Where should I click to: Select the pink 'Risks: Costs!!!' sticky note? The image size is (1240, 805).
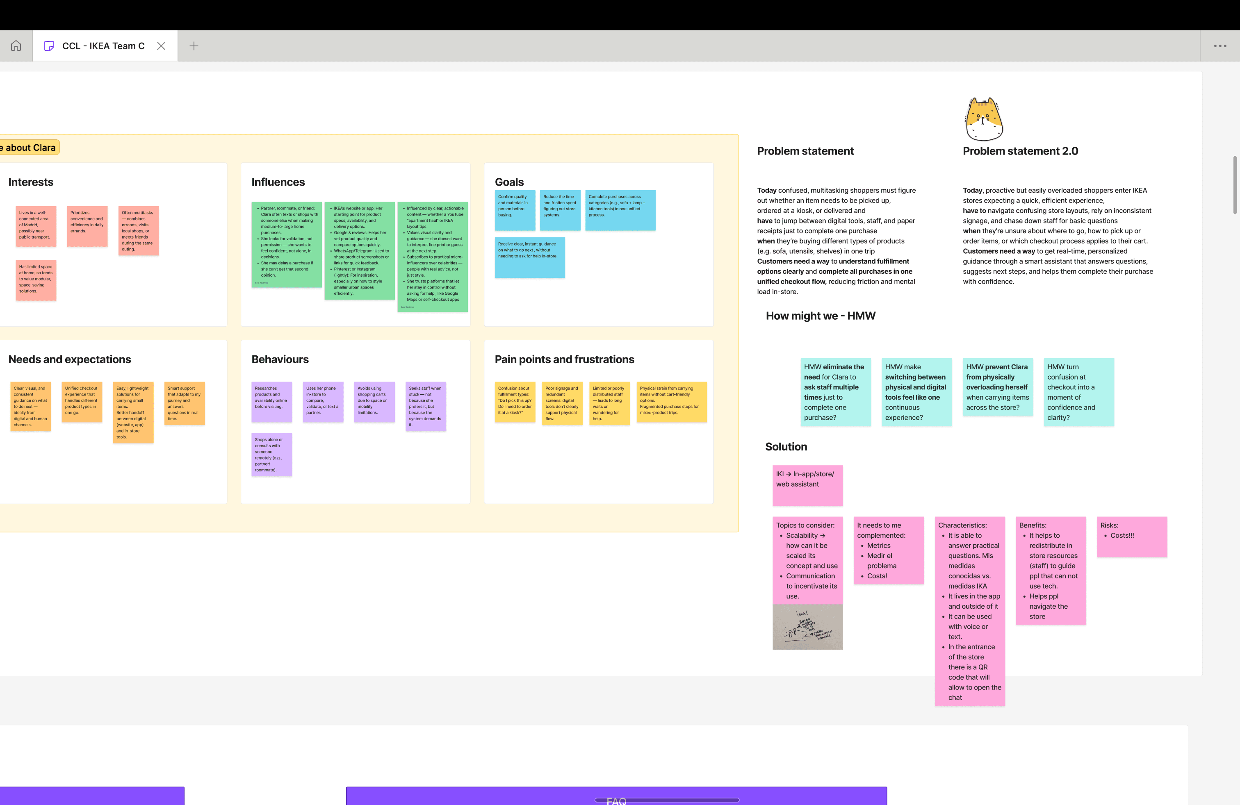(x=1132, y=537)
